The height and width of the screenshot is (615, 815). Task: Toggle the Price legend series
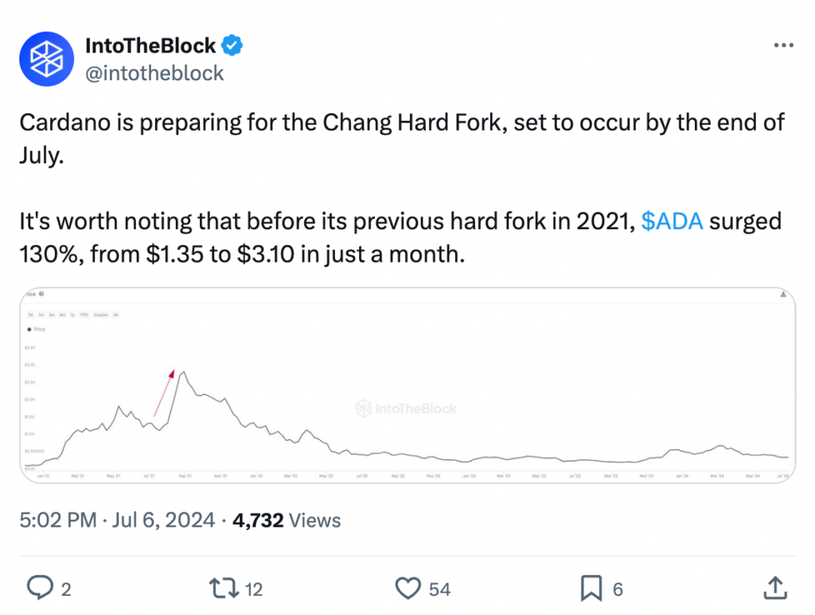(37, 329)
